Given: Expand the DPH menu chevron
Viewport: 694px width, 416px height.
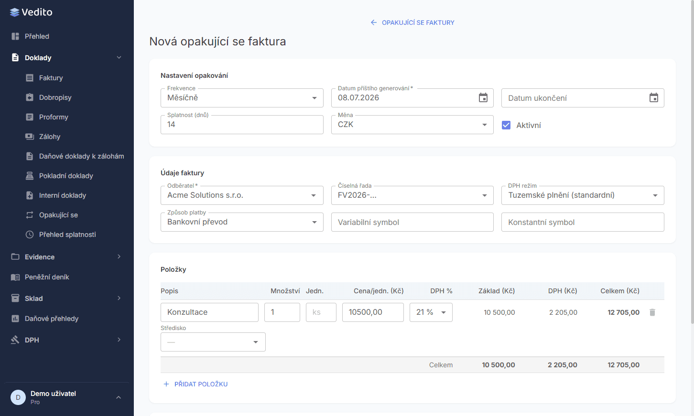Looking at the screenshot, I should point(119,340).
